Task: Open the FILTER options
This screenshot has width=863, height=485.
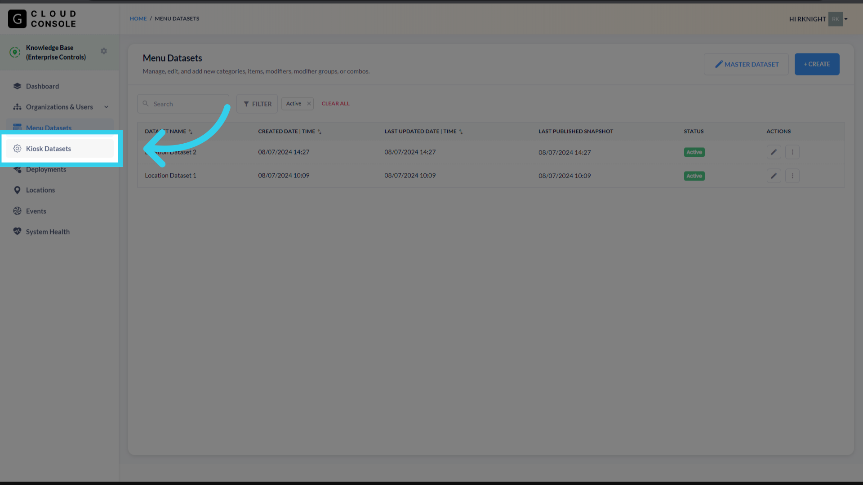Action: click(257, 104)
